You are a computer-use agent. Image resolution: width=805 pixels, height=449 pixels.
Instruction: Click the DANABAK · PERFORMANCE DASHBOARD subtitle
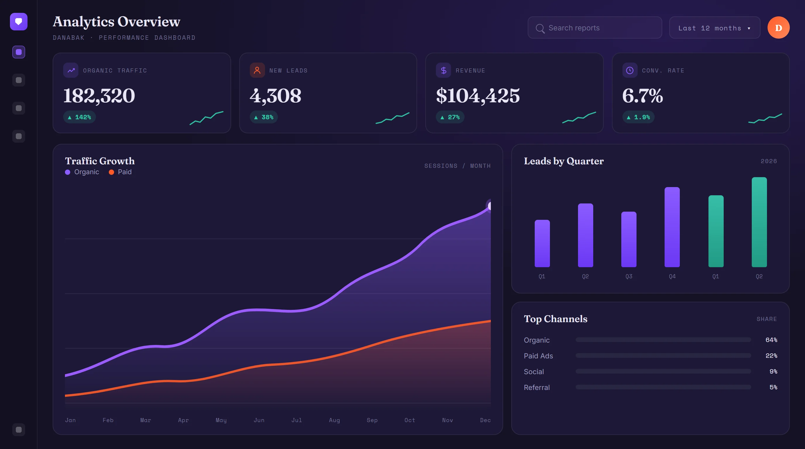(x=124, y=38)
